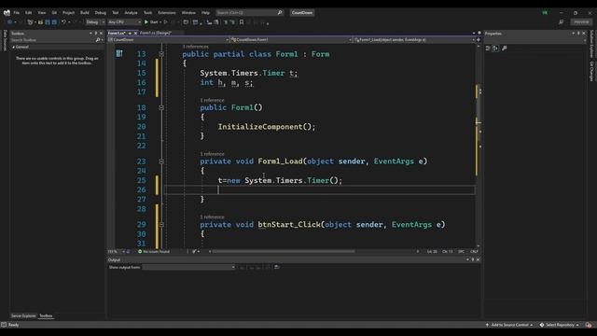Click the Property Pages wrench icon
Viewport: 597px width, 336px height.
(x=505, y=49)
